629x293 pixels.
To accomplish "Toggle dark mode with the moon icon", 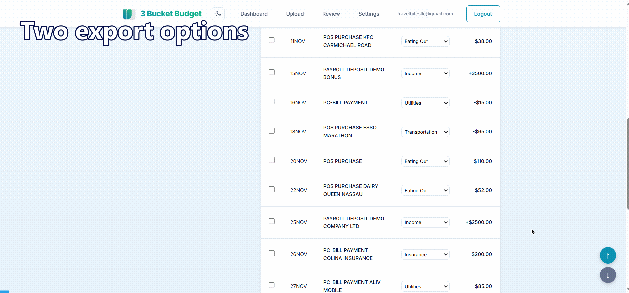I will 218,14.
